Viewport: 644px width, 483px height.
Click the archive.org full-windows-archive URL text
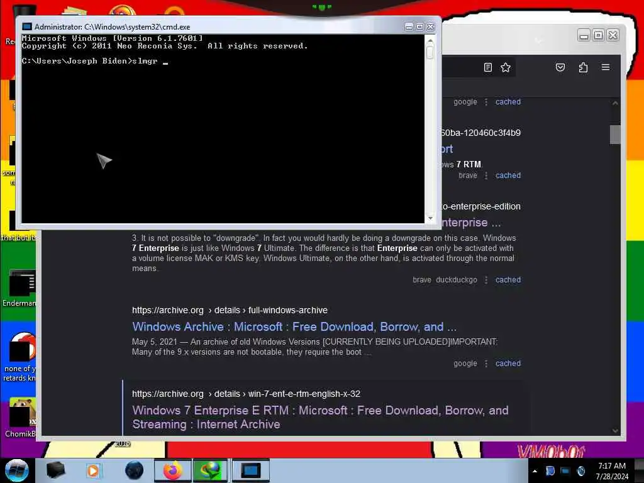click(230, 310)
